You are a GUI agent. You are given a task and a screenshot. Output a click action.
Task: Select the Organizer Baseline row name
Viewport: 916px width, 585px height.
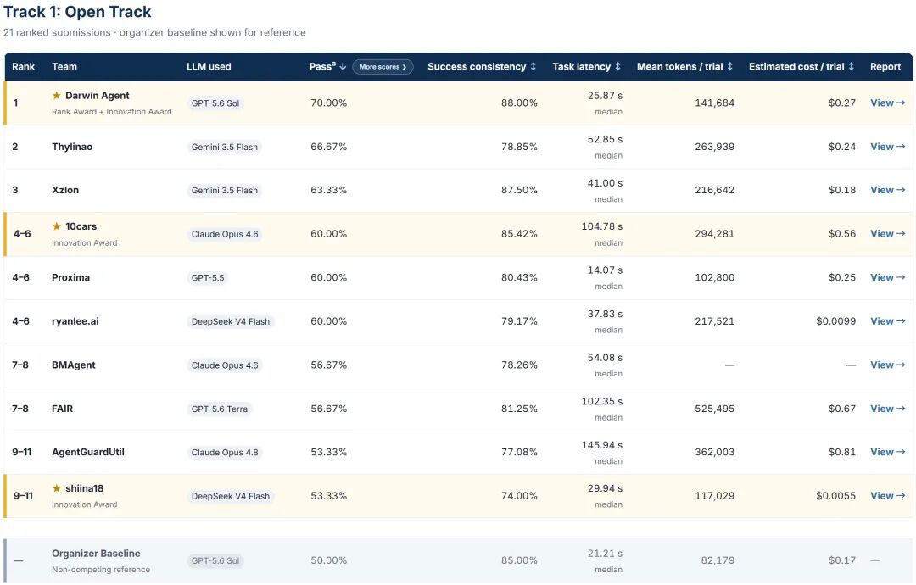tap(96, 553)
